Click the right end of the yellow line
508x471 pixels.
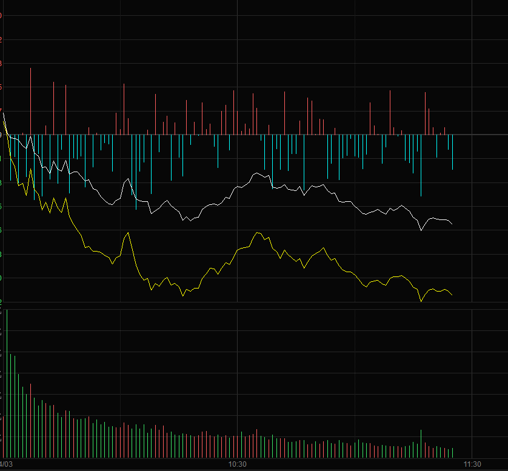452,295
